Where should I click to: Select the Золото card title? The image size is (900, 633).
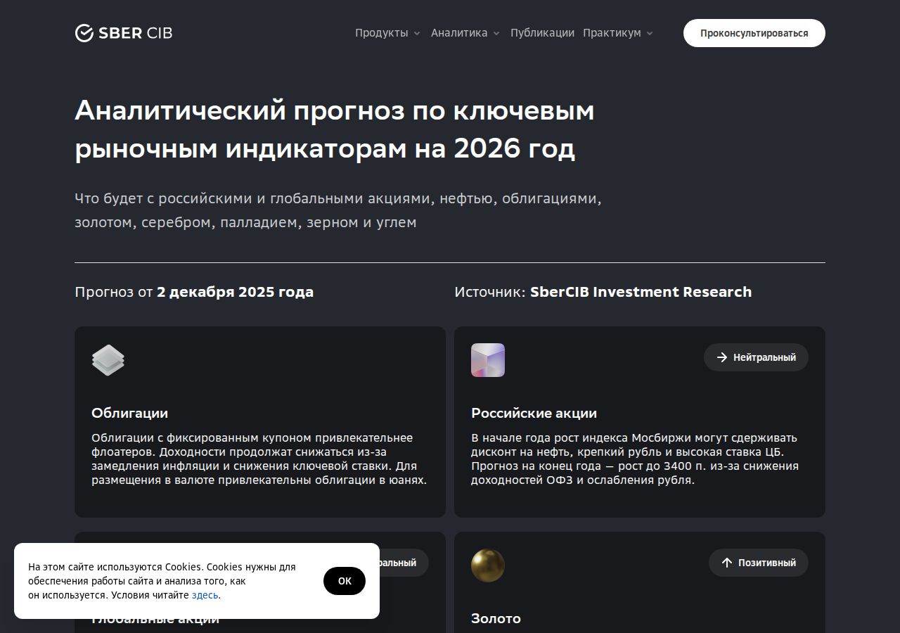point(496,618)
